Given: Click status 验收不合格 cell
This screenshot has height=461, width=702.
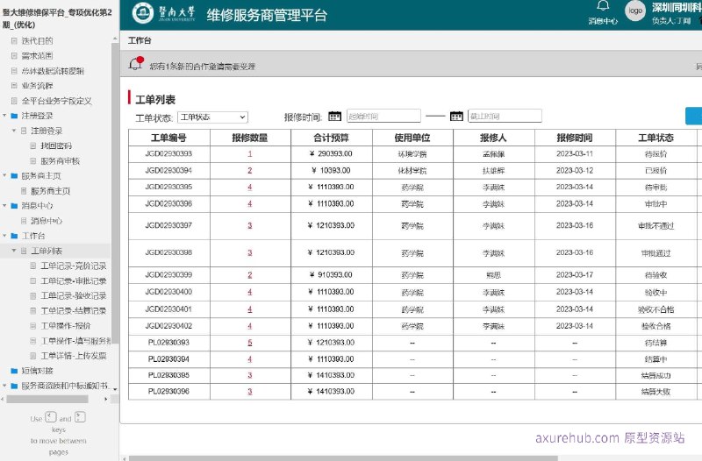Looking at the screenshot, I should click(655, 309).
